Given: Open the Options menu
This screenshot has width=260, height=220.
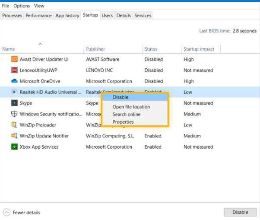Looking at the screenshot, I should 22,6.
